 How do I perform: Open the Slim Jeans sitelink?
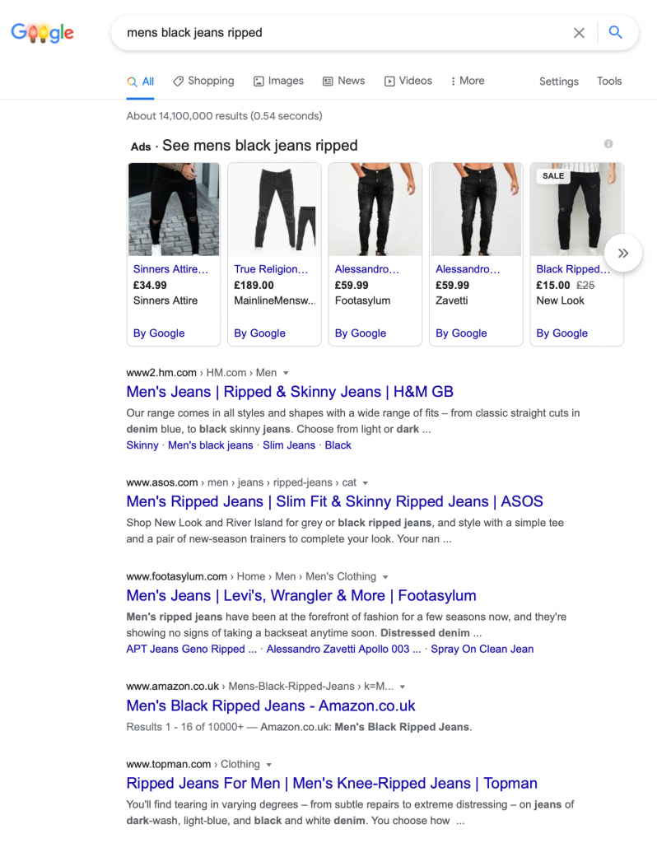pyautogui.click(x=289, y=445)
